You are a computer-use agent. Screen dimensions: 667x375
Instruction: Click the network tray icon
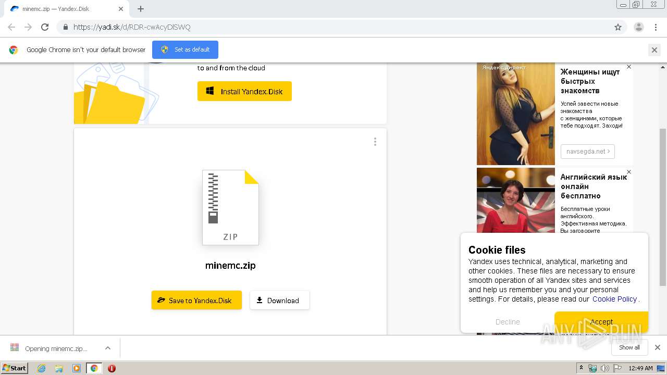coord(592,368)
